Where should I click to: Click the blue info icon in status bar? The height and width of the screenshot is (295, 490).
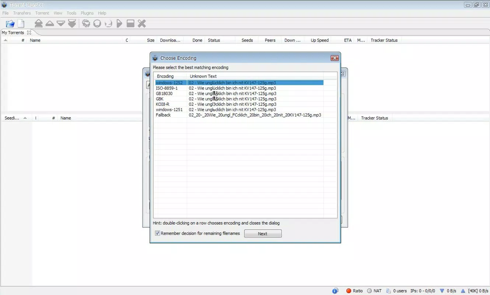click(335, 291)
